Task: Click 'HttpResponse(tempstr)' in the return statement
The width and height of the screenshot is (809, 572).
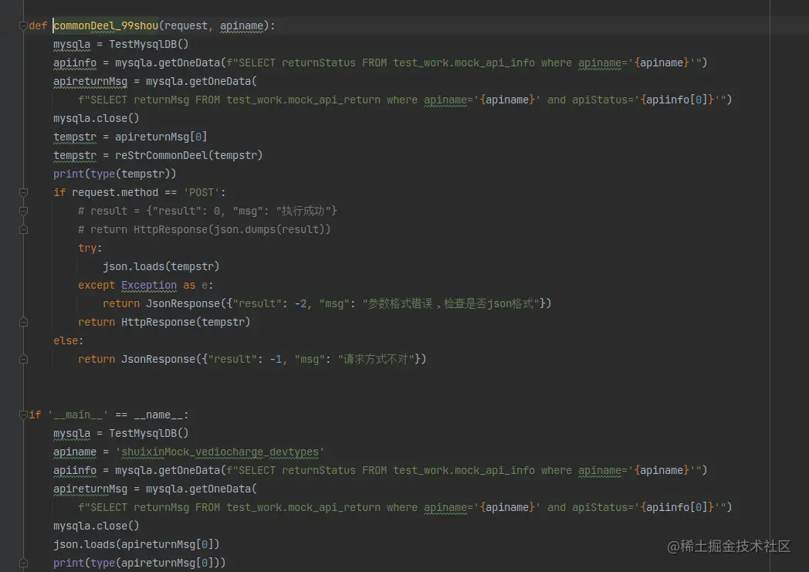Action: coord(186,323)
